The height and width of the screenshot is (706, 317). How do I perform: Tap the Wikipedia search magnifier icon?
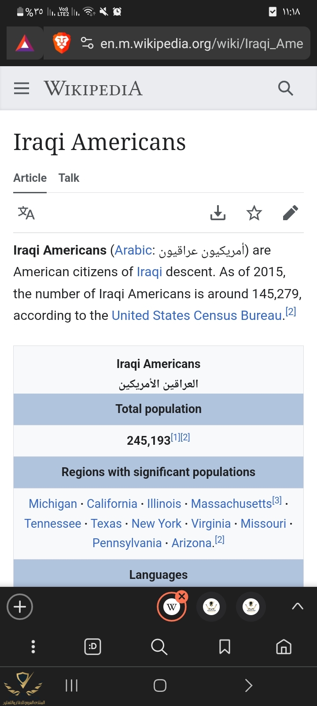(285, 89)
